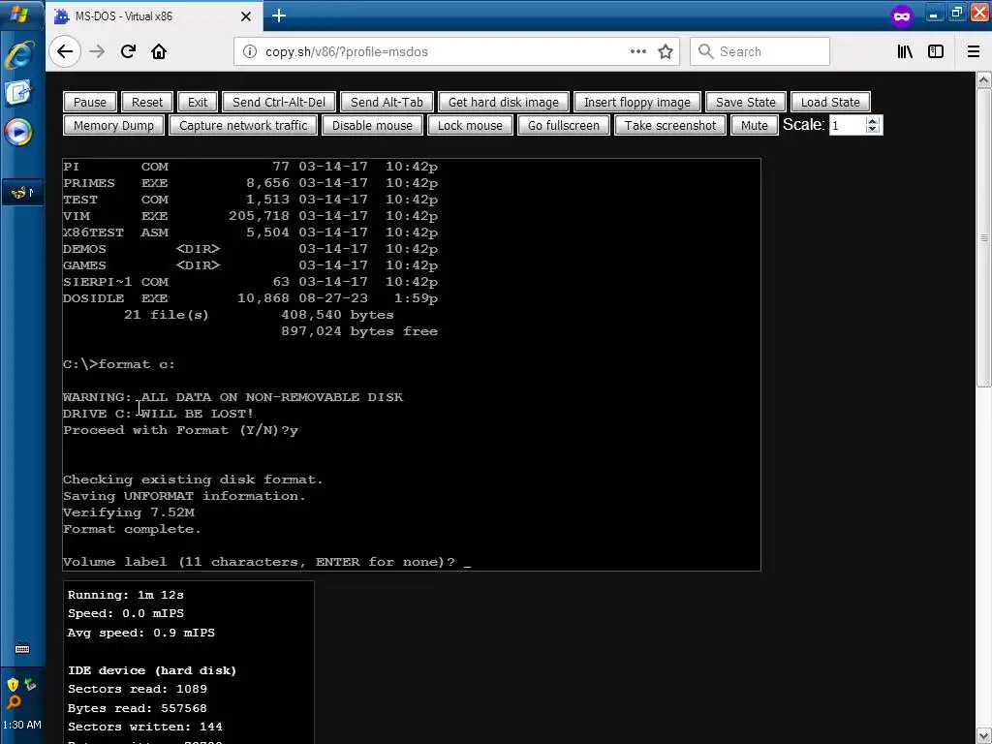Image resolution: width=992 pixels, height=744 pixels.
Task: Click the Exit button
Action: tap(198, 102)
